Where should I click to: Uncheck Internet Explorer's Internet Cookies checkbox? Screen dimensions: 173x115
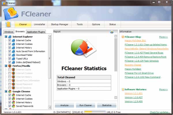point(10,44)
